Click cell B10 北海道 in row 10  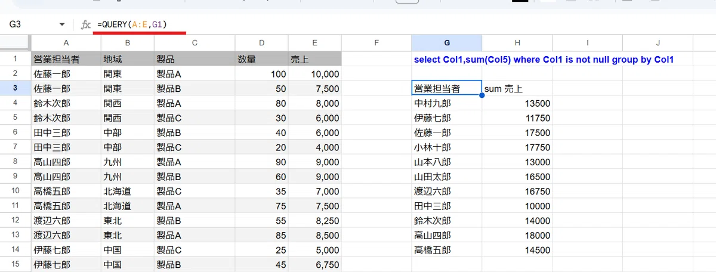tap(127, 191)
